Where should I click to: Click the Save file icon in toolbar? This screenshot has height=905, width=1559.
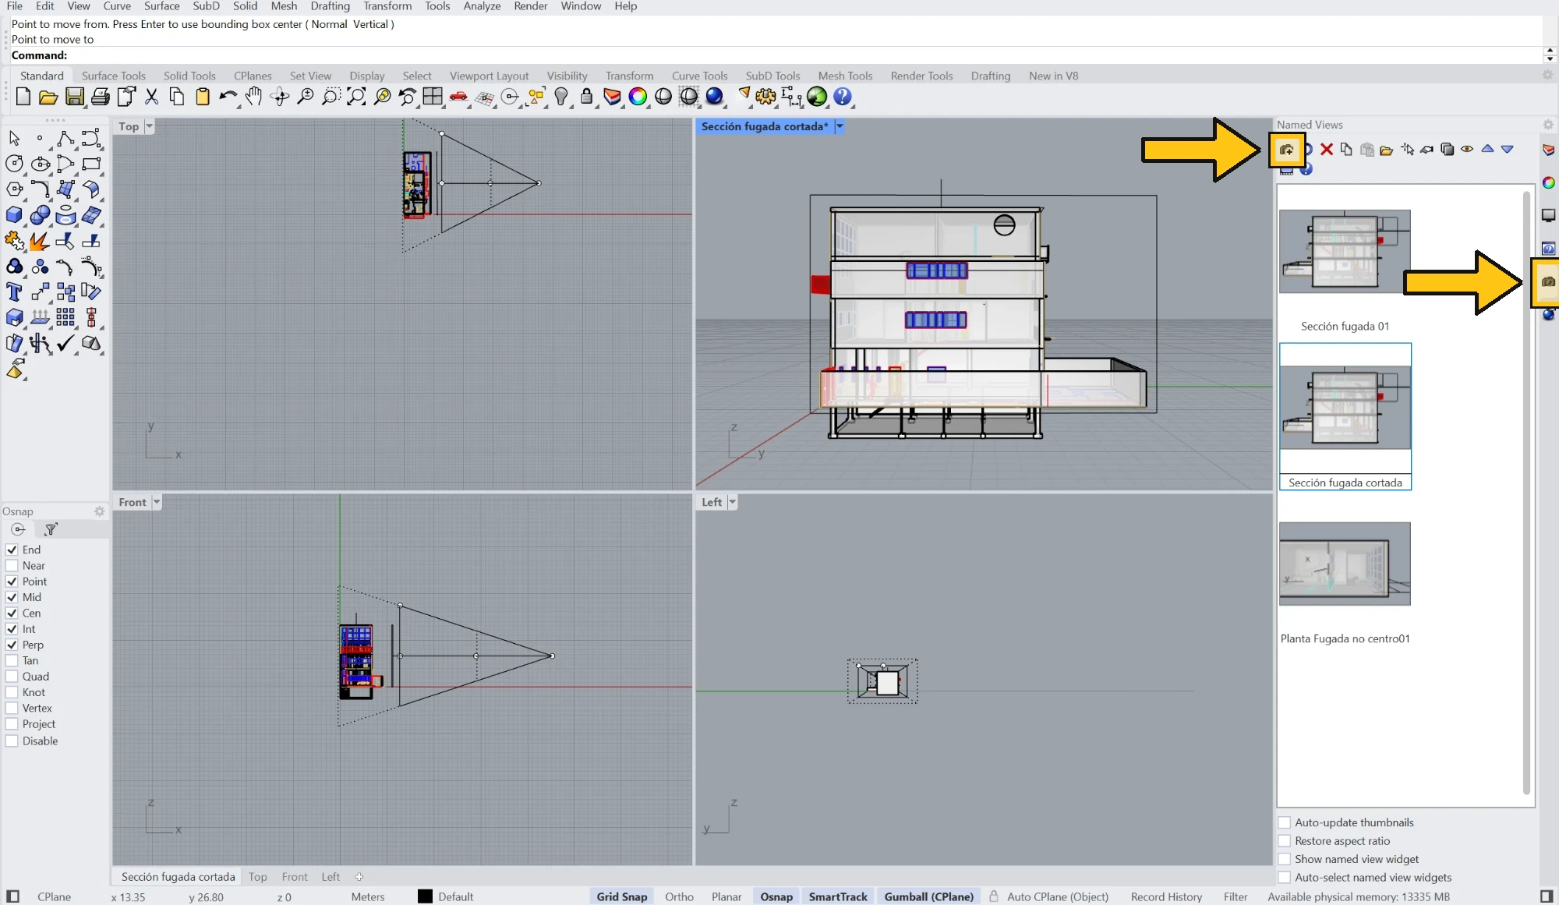tap(74, 97)
